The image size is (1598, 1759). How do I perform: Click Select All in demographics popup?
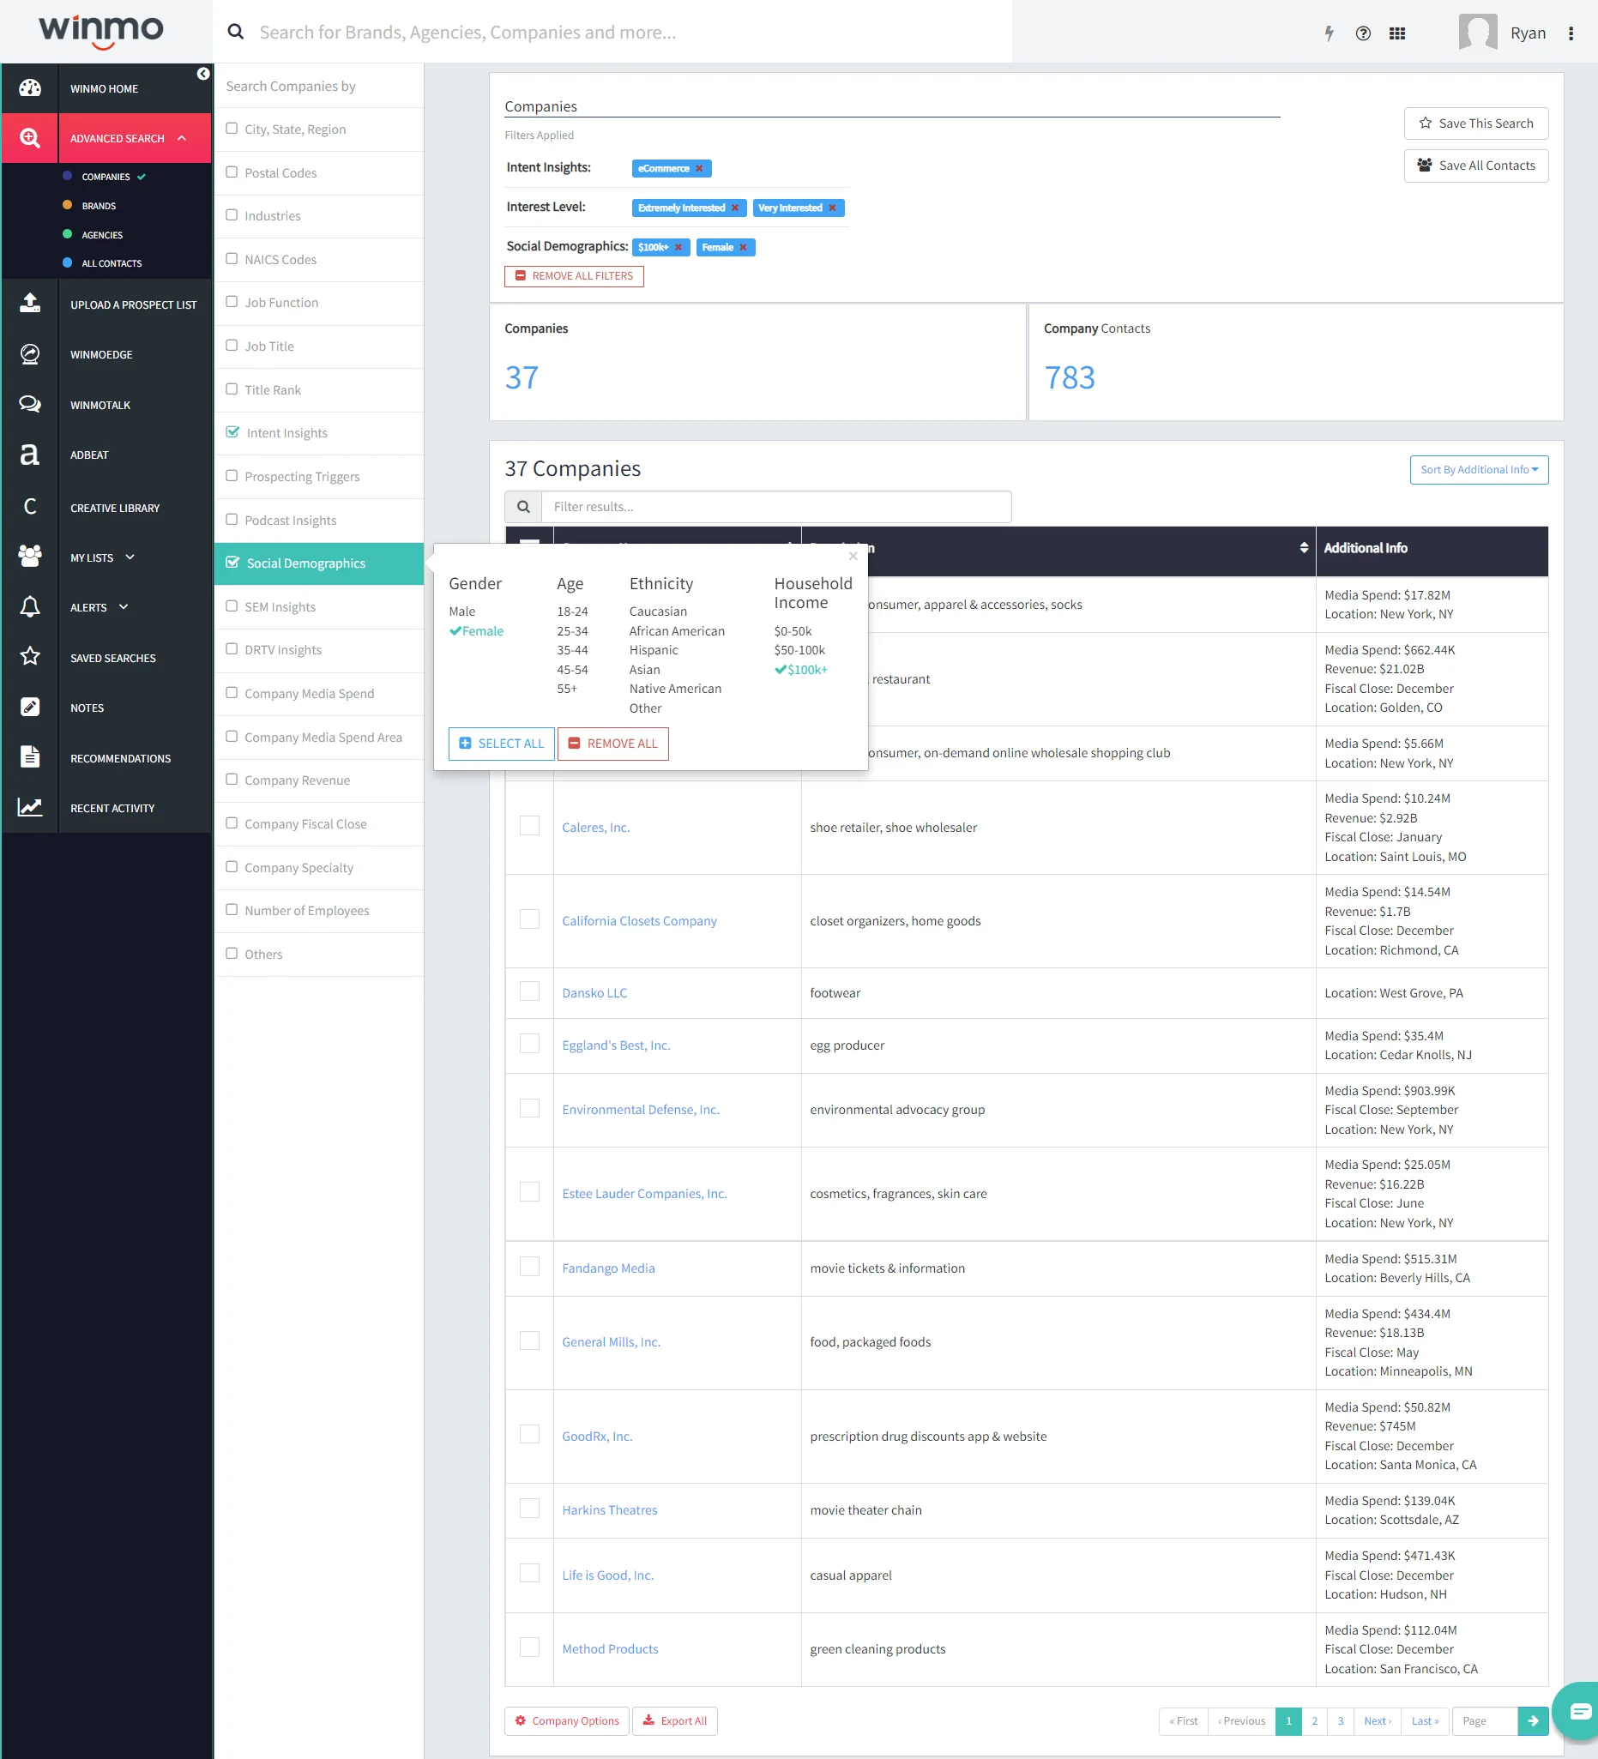(501, 744)
